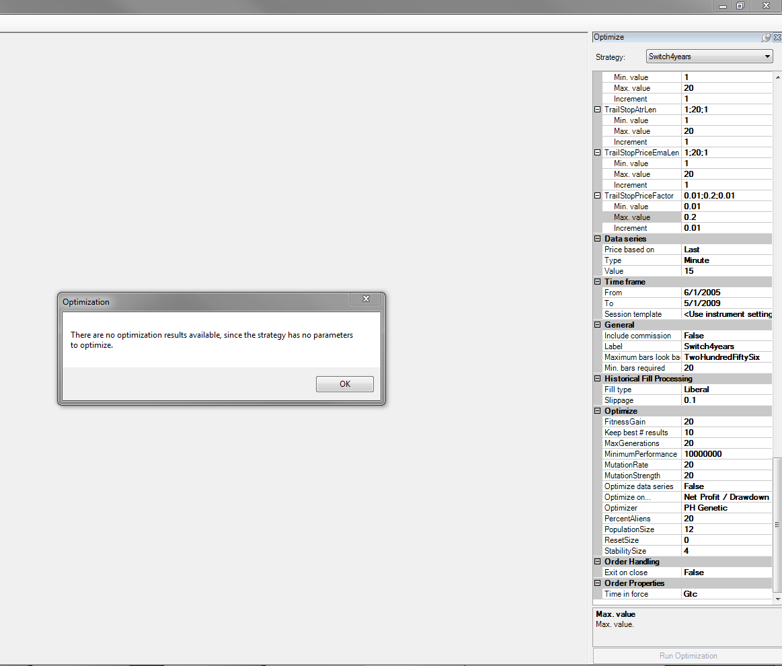The height and width of the screenshot is (666, 782).
Task: Click TrailStopPriceFactor value 0.01;0.2;0.01
Action: [727, 196]
